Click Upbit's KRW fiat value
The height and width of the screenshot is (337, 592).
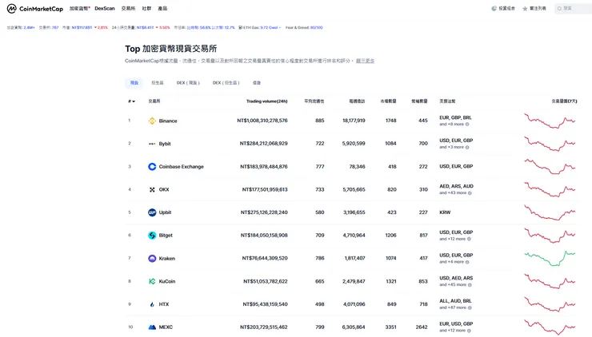[445, 212]
